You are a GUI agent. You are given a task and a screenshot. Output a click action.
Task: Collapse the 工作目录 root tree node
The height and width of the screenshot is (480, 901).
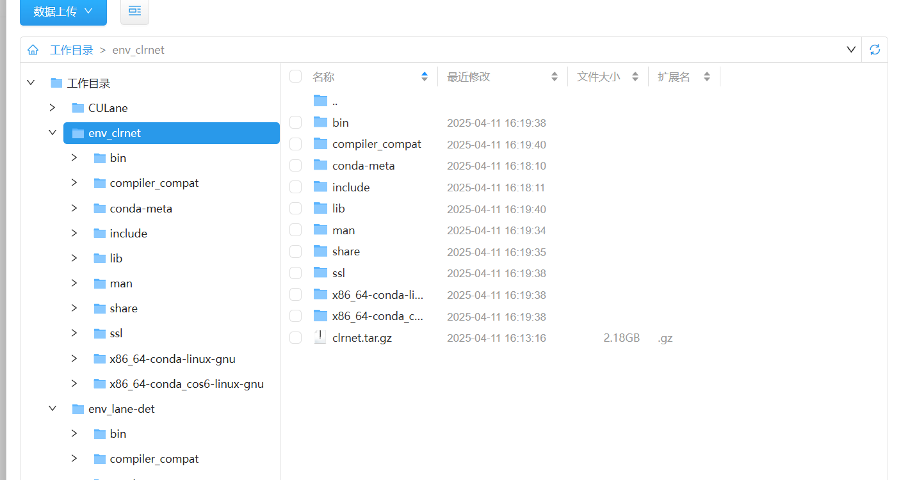(x=31, y=83)
